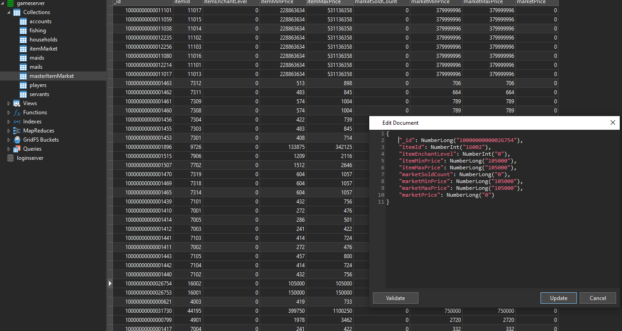This screenshot has height=331, width=622.
Task: Click the itemMinPrice cell 133875
Action: coord(282,147)
